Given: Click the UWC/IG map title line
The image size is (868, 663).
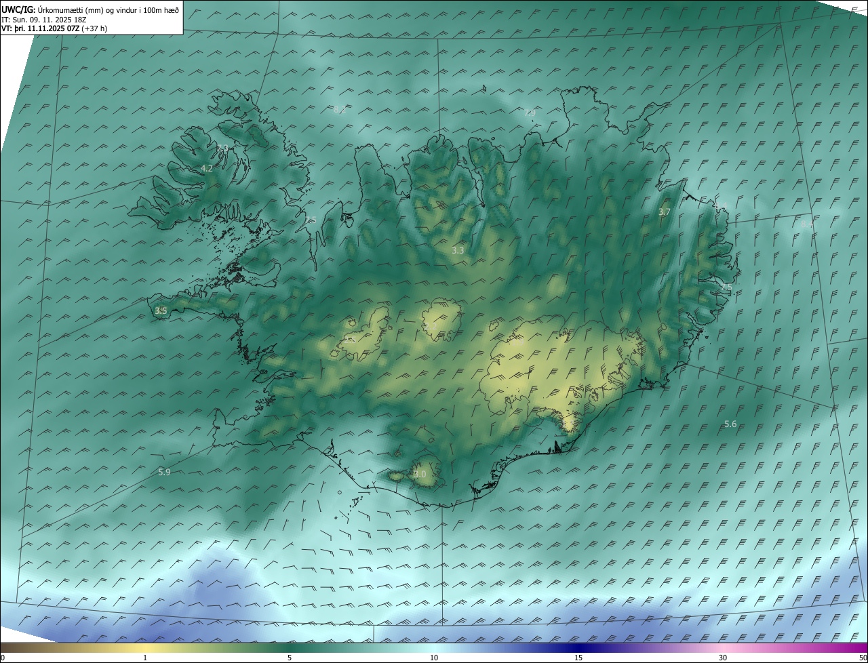Looking at the screenshot, I should coord(90,10).
